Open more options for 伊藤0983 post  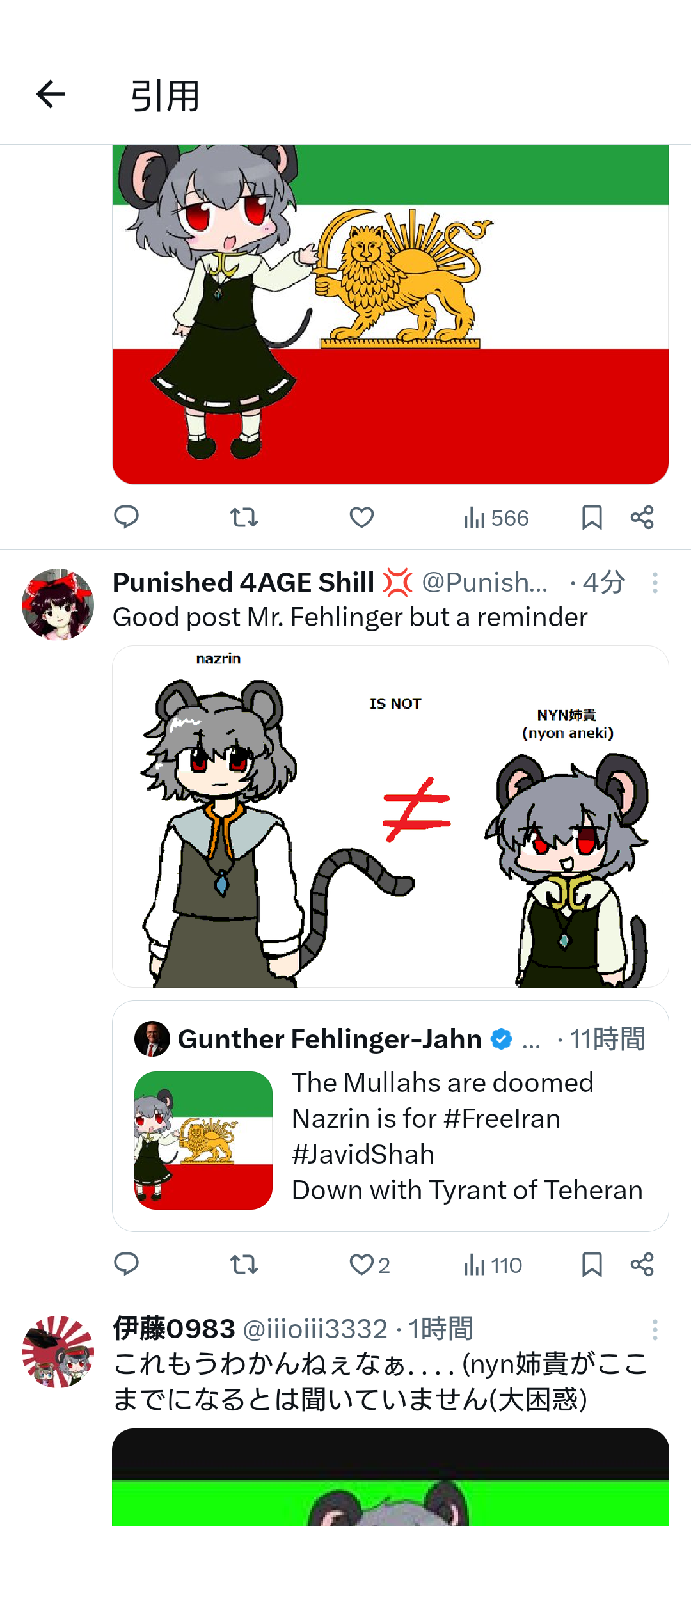point(655,1330)
